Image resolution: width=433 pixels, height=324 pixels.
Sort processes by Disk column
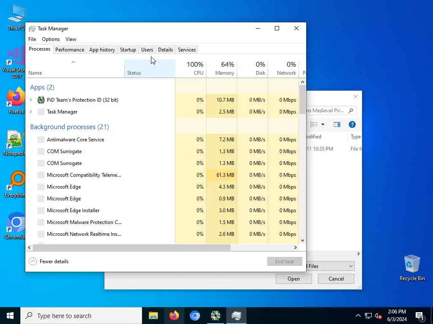tap(253, 68)
